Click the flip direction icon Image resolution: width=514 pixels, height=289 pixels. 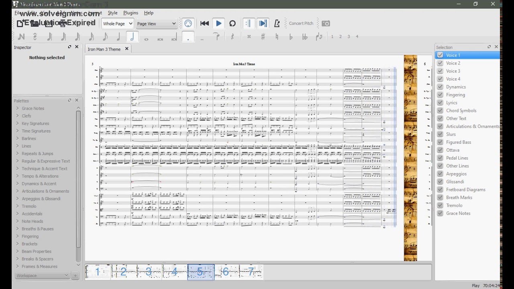[319, 37]
